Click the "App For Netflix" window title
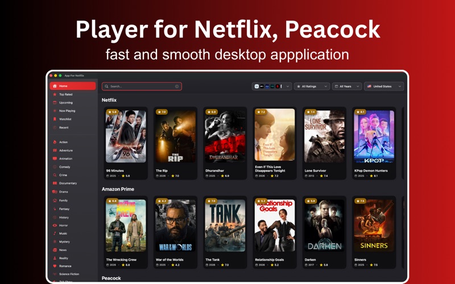455x284 pixels. click(x=75, y=76)
